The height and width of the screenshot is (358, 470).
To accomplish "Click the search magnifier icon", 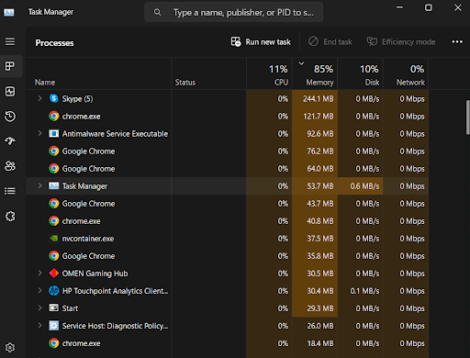I will tap(157, 12).
